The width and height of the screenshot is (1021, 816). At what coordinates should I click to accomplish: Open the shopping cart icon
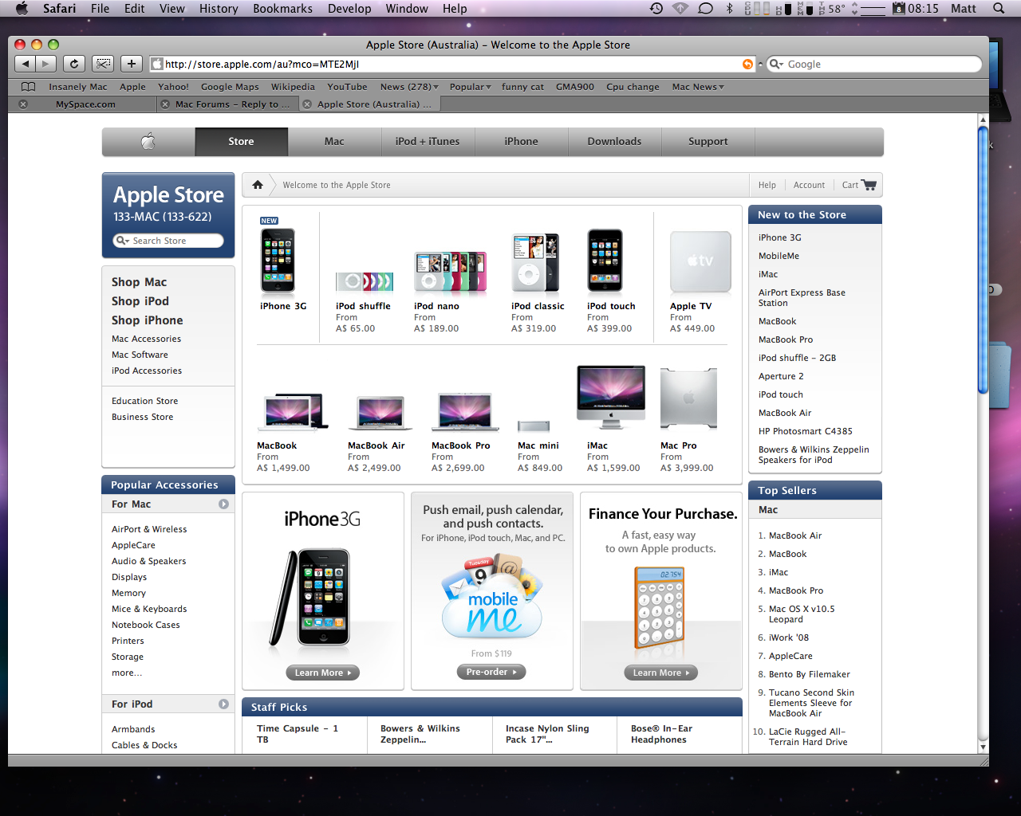[x=869, y=185]
